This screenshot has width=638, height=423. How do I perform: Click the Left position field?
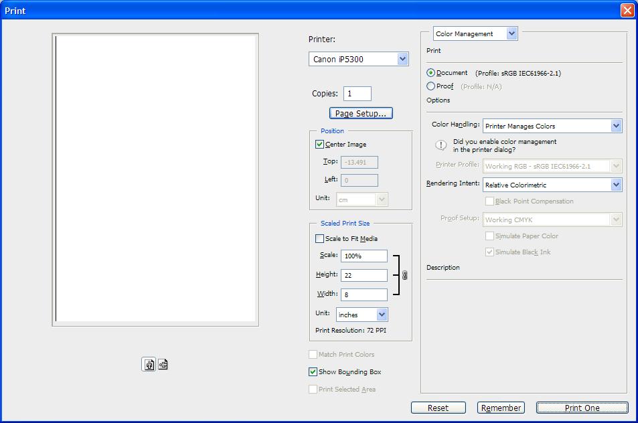pos(360,180)
